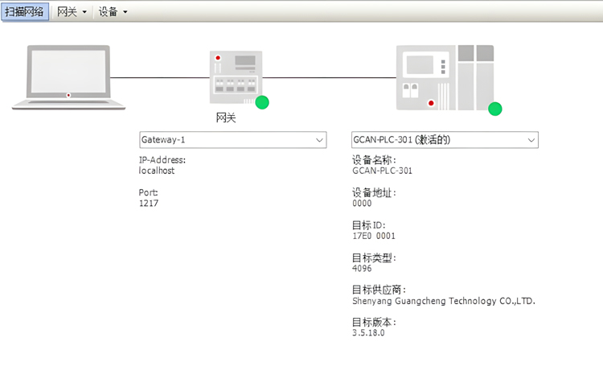Click the localhost IP address text

pyautogui.click(x=157, y=171)
